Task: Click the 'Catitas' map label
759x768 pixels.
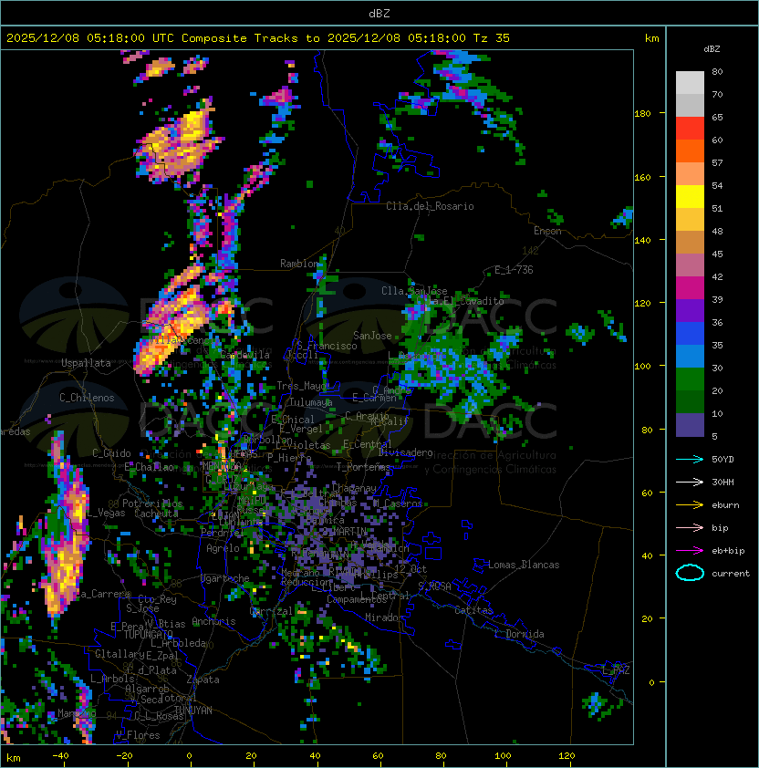Action: [x=473, y=610]
